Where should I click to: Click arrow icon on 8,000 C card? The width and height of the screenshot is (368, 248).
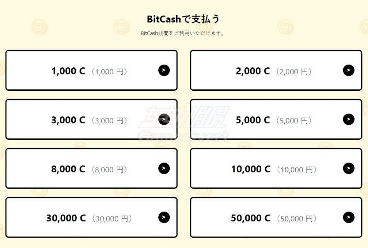(x=164, y=168)
